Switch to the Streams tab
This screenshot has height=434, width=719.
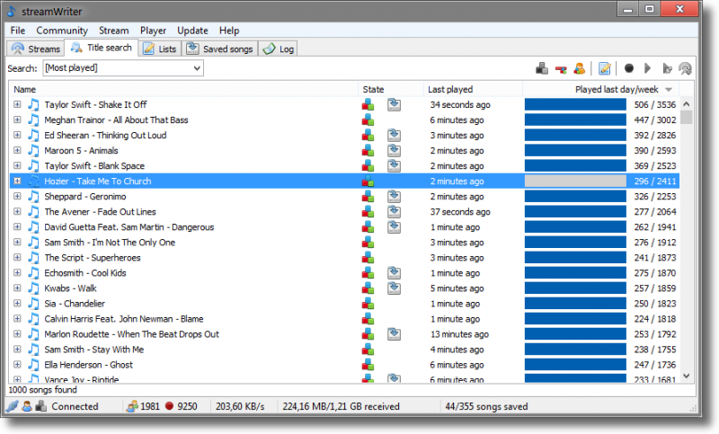(36, 49)
